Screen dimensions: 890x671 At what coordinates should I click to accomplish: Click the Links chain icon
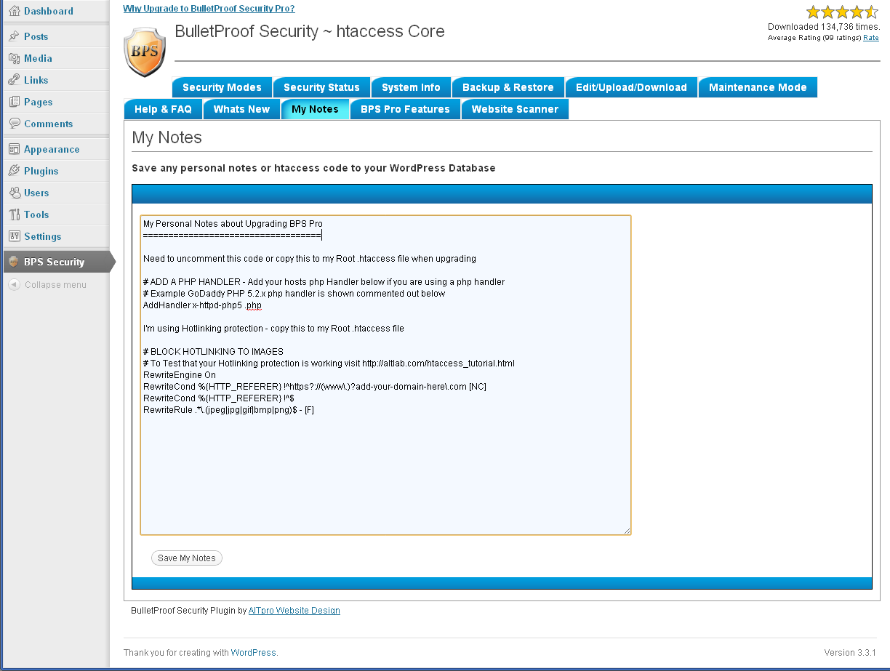[14, 80]
